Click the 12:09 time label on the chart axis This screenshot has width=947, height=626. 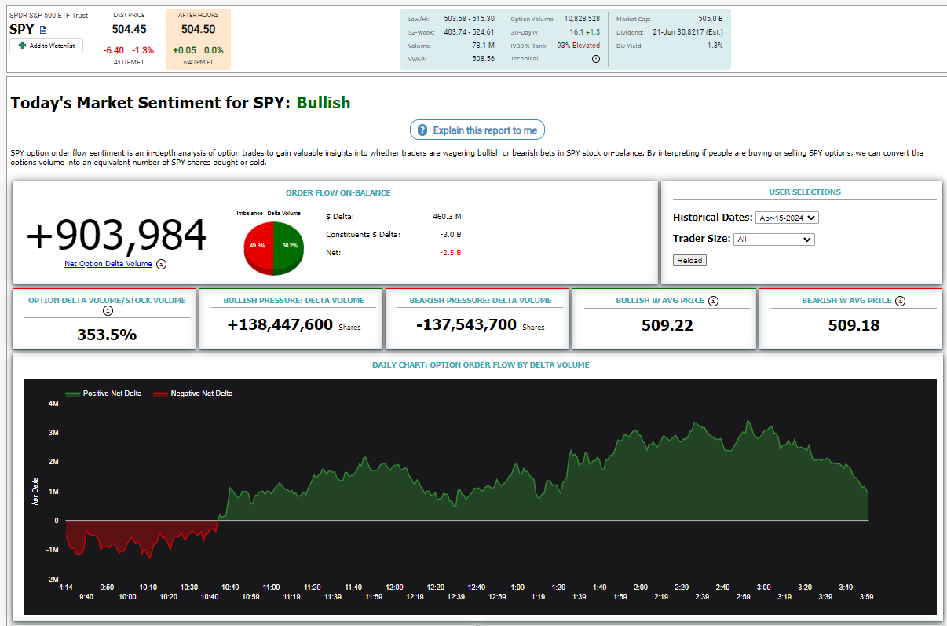[x=394, y=587]
